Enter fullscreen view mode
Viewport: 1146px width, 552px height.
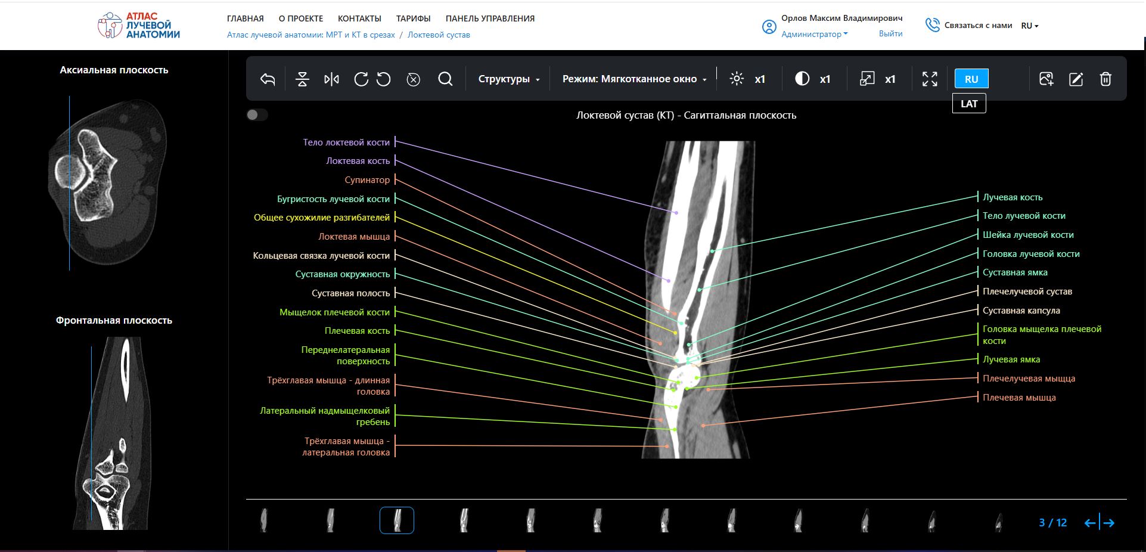tap(930, 79)
